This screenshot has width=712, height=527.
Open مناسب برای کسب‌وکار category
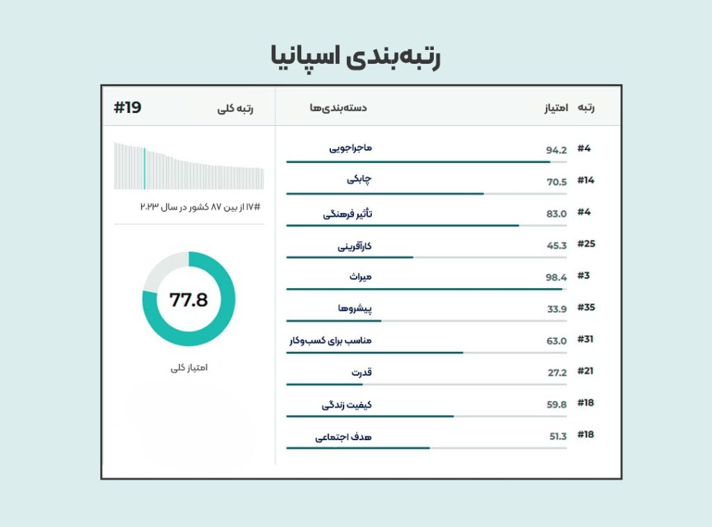tap(330, 341)
